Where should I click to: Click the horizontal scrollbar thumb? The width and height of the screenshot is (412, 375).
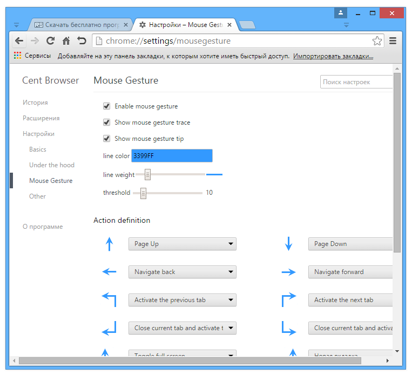(x=190, y=361)
